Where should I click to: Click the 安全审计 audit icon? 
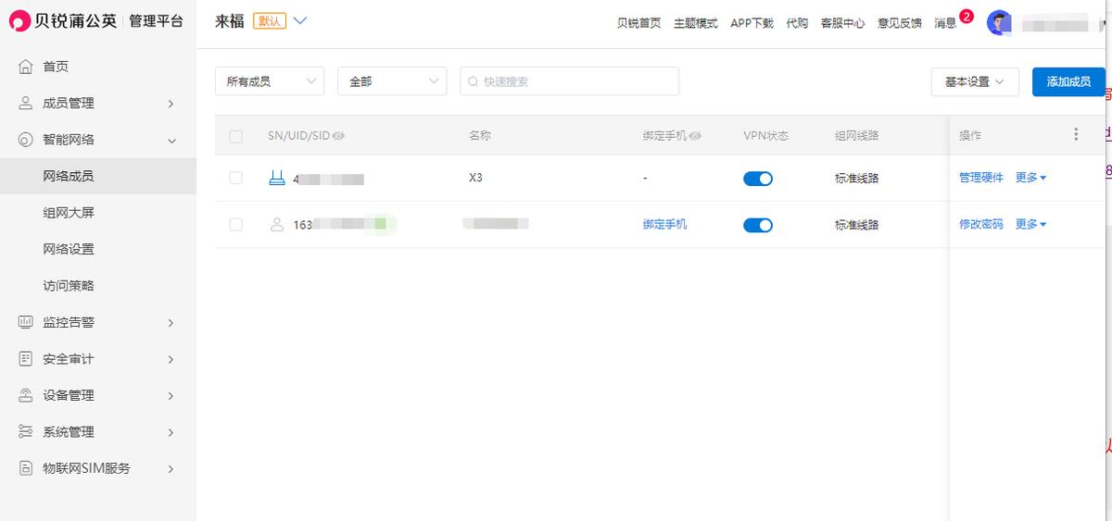26,359
